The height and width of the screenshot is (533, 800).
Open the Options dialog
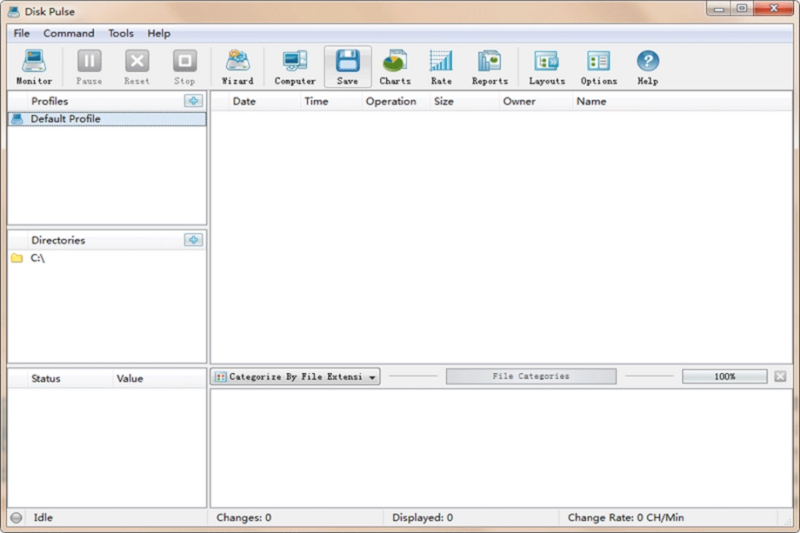(x=599, y=67)
